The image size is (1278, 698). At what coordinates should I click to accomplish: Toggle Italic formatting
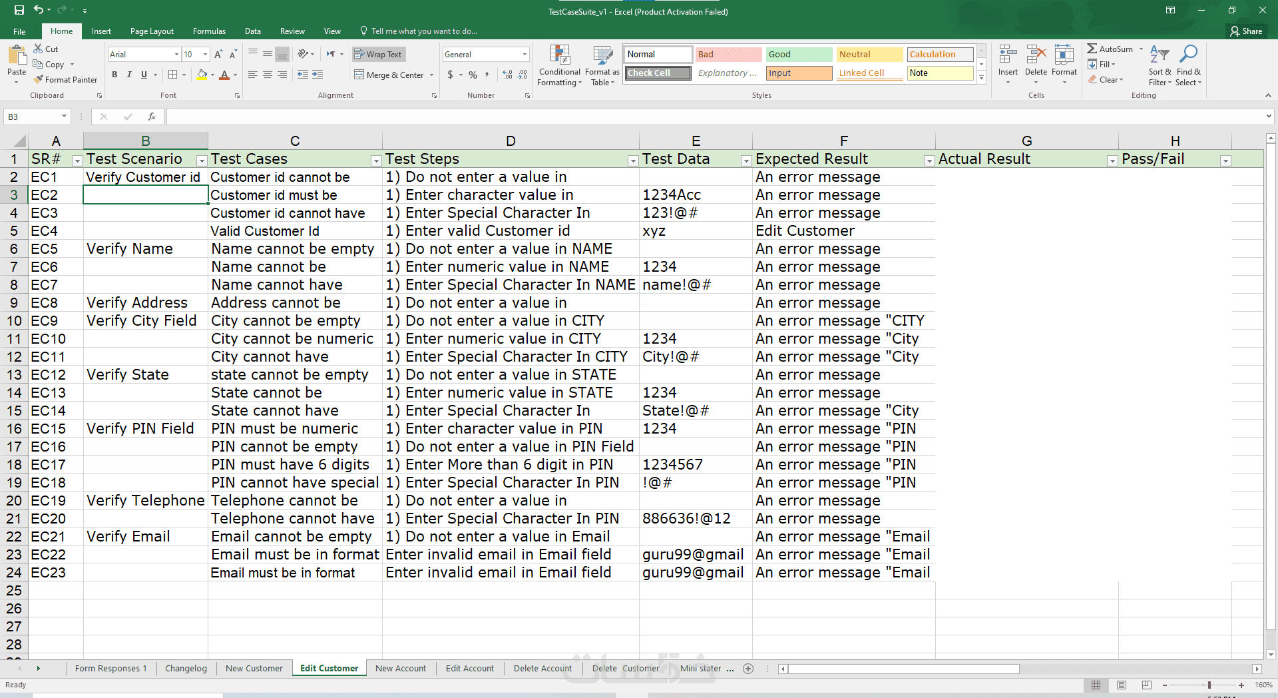[x=129, y=75]
